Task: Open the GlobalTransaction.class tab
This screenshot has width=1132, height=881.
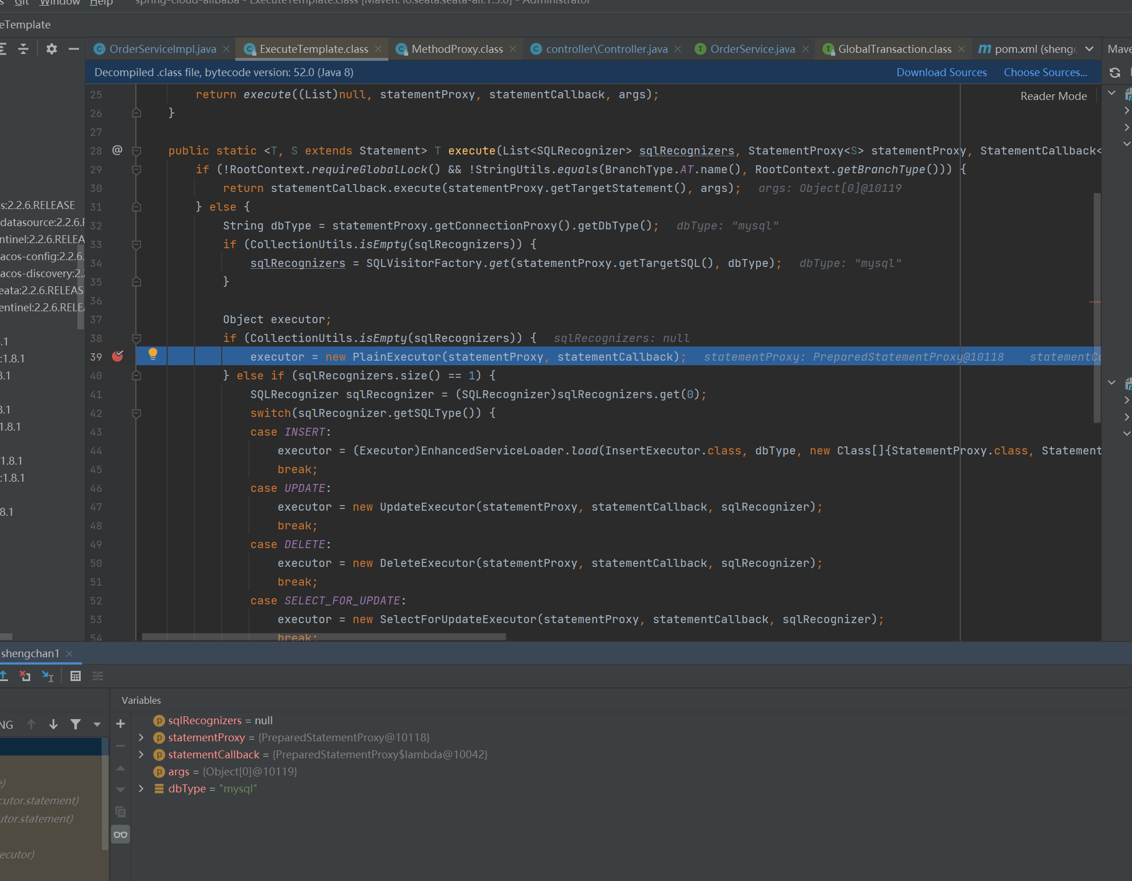Action: (894, 49)
